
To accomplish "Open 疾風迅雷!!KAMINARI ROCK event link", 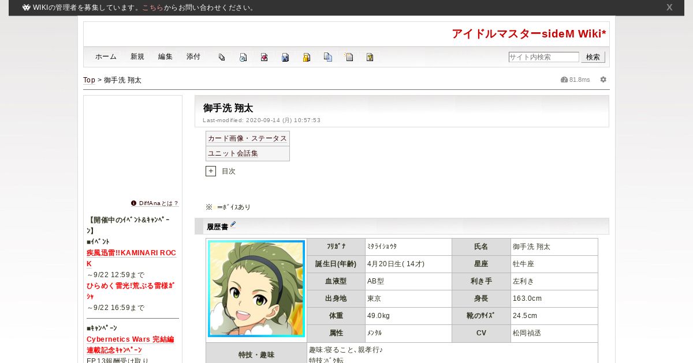I will (x=131, y=258).
